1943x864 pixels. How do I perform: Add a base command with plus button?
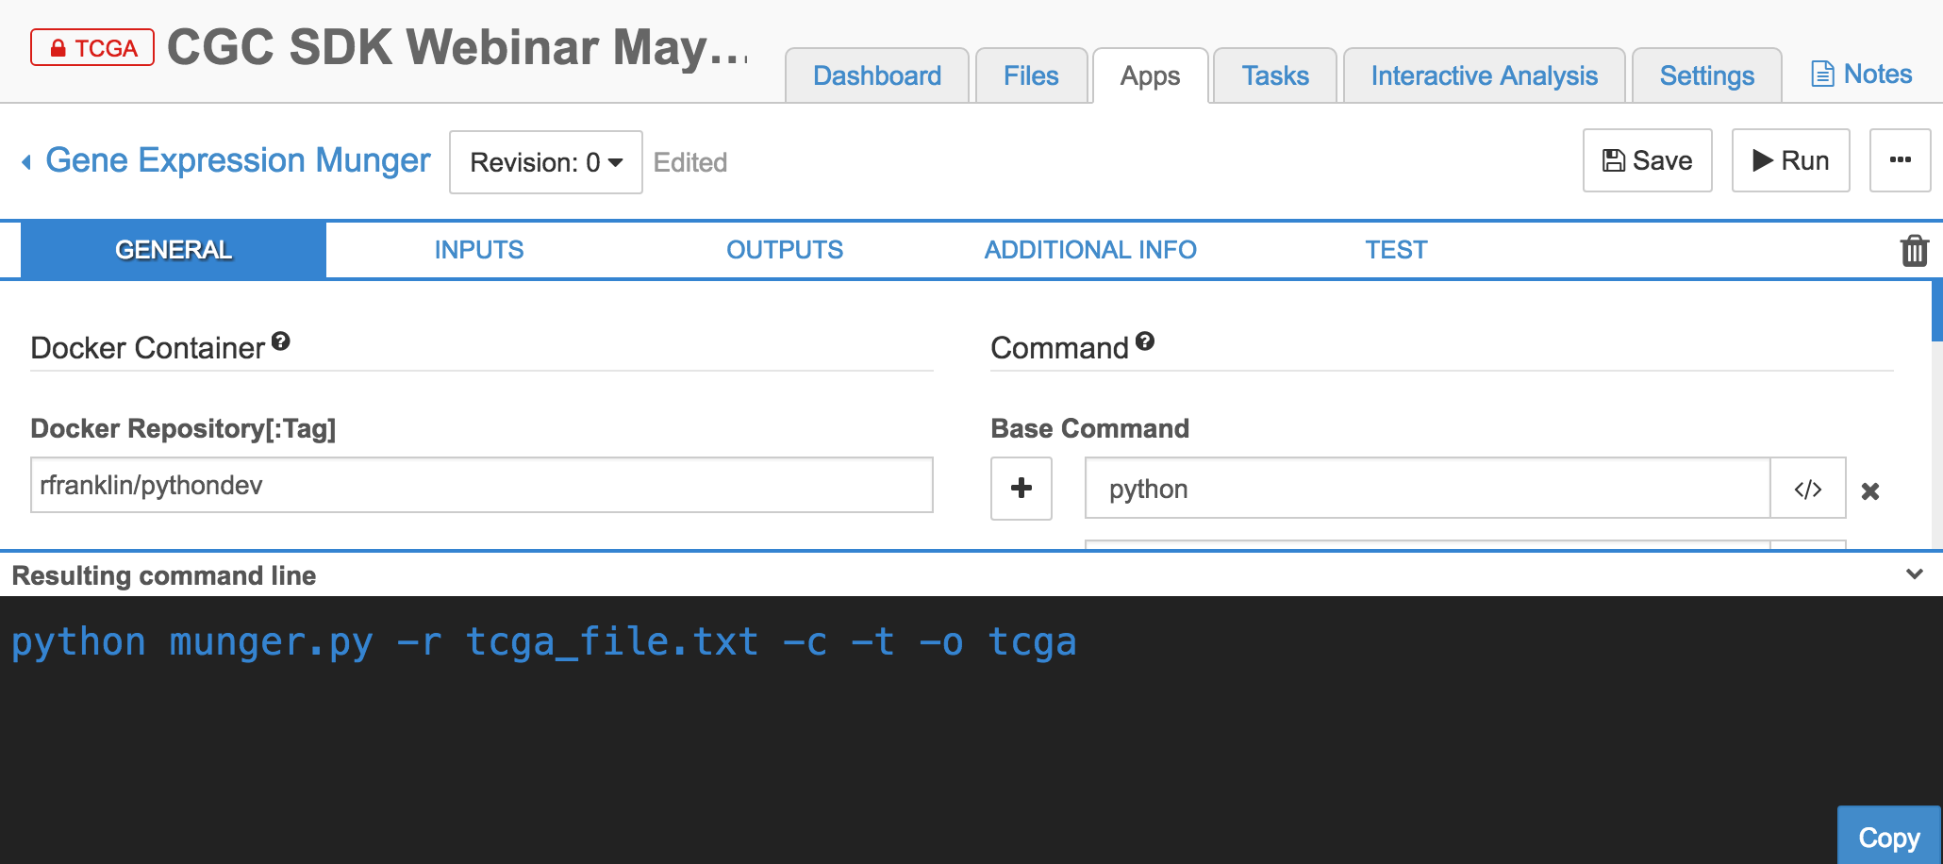[x=1021, y=489]
